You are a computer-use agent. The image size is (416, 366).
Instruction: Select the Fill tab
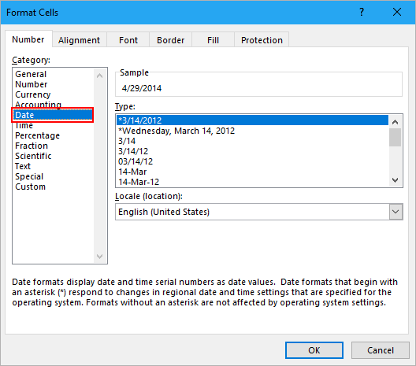[213, 40]
